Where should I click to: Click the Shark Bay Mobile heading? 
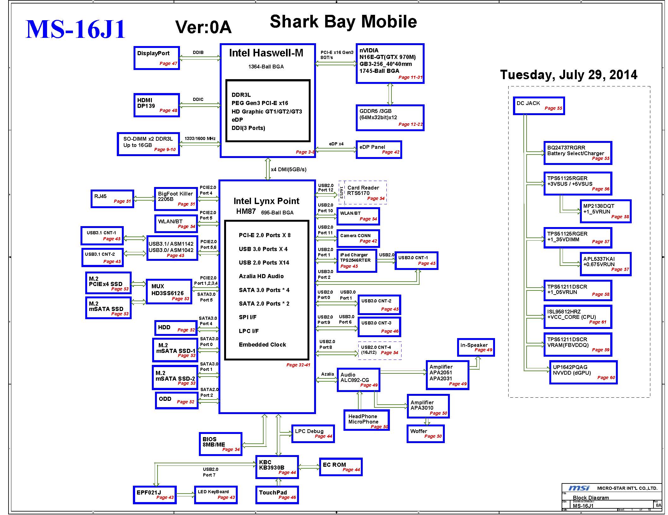click(x=343, y=21)
